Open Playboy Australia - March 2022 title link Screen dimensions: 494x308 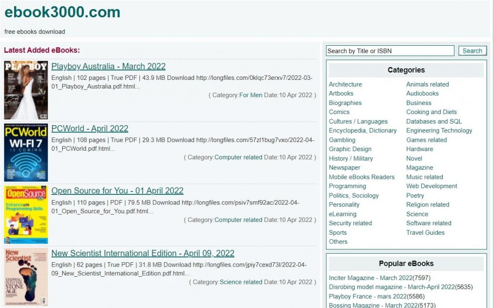pyautogui.click(x=109, y=66)
